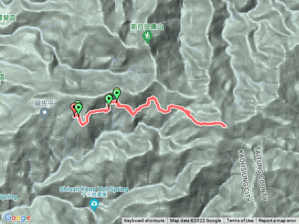The height and width of the screenshot is (224, 299).
Task: Open Keyboard shortcuts
Action: pyautogui.click(x=144, y=221)
